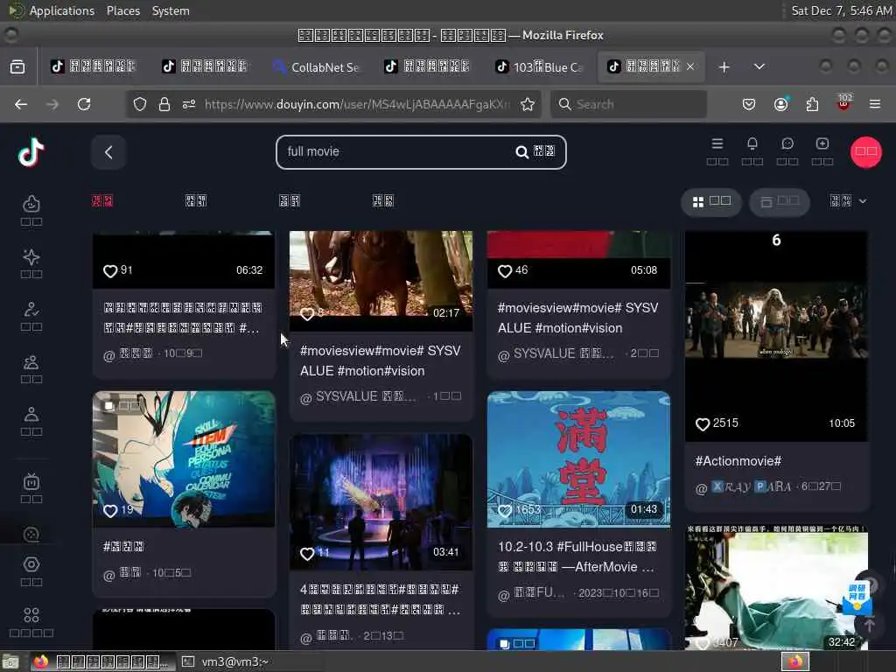Click the Firefox Search box
The height and width of the screenshot is (672, 896).
pos(628,104)
